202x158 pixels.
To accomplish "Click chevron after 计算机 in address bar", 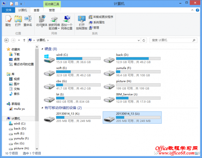I will 48,40.
